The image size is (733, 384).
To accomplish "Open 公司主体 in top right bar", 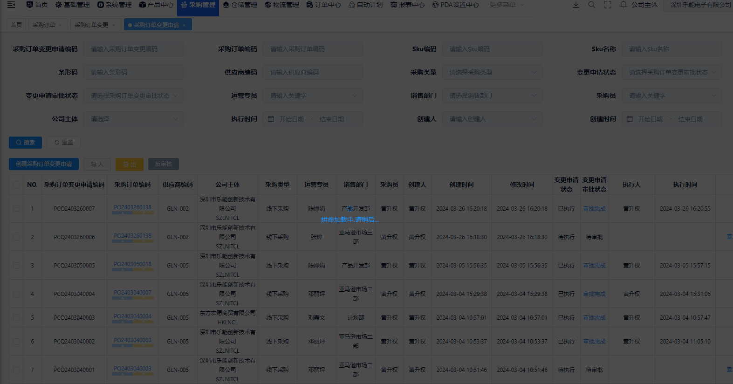I will coord(644,5).
